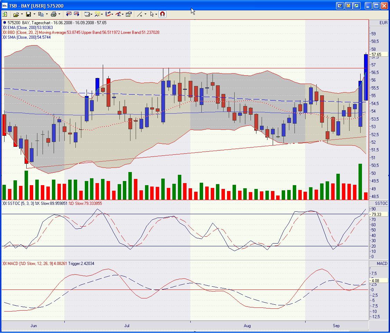Click the XX SSTOC indicator label
This screenshot has height=333, width=390.
[x=11, y=203]
